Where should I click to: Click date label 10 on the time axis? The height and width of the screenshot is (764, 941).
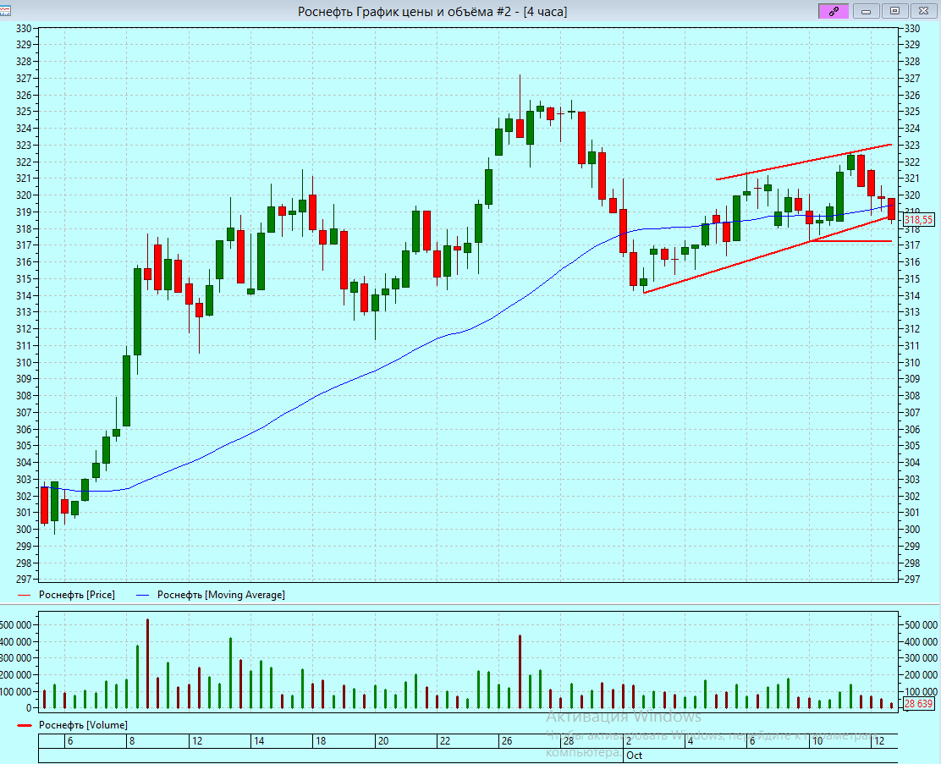pos(817,741)
